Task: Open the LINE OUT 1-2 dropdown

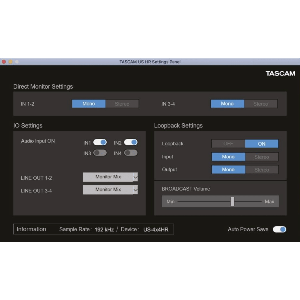Action: tap(110, 177)
